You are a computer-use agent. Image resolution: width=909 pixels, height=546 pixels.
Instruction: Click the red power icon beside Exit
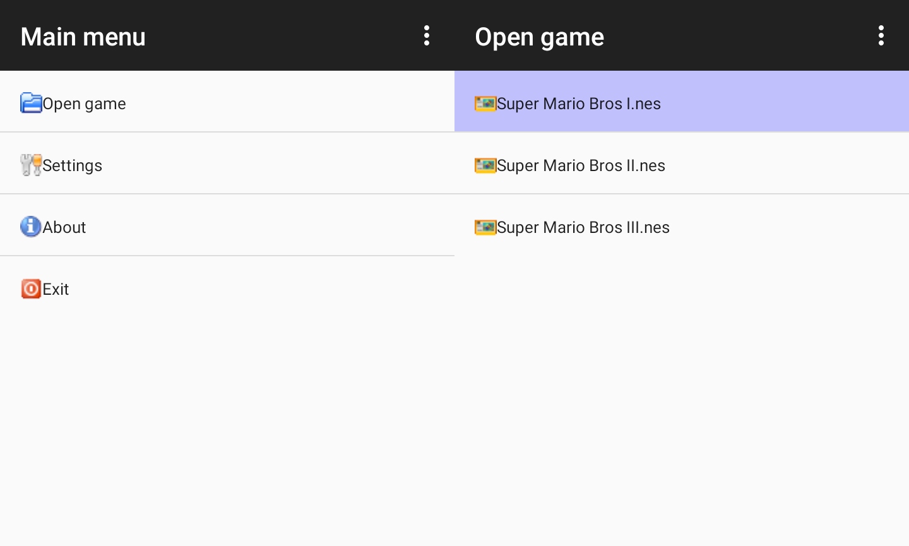(x=31, y=288)
